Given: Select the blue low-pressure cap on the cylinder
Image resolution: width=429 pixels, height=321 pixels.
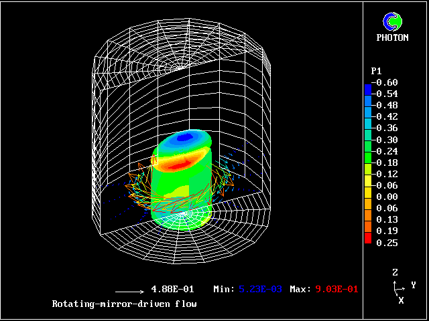Looking at the screenshot, I should pyautogui.click(x=186, y=138).
